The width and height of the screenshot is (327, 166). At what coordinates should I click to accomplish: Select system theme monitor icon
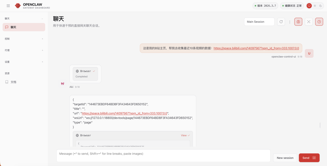click(x=309, y=6)
